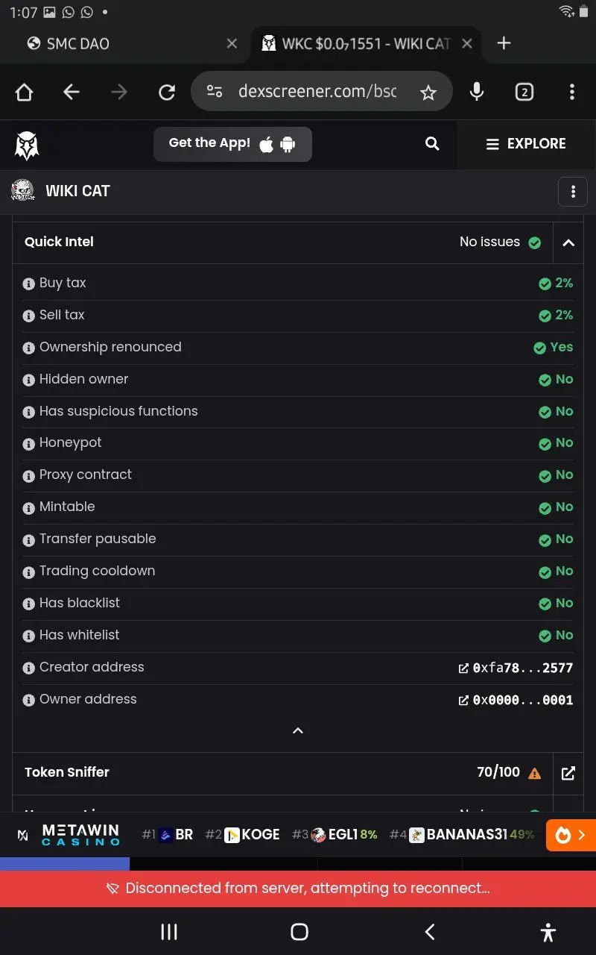Collapse details with the bottom chevron-up arrow
The width and height of the screenshot is (596, 955).
pyautogui.click(x=298, y=731)
